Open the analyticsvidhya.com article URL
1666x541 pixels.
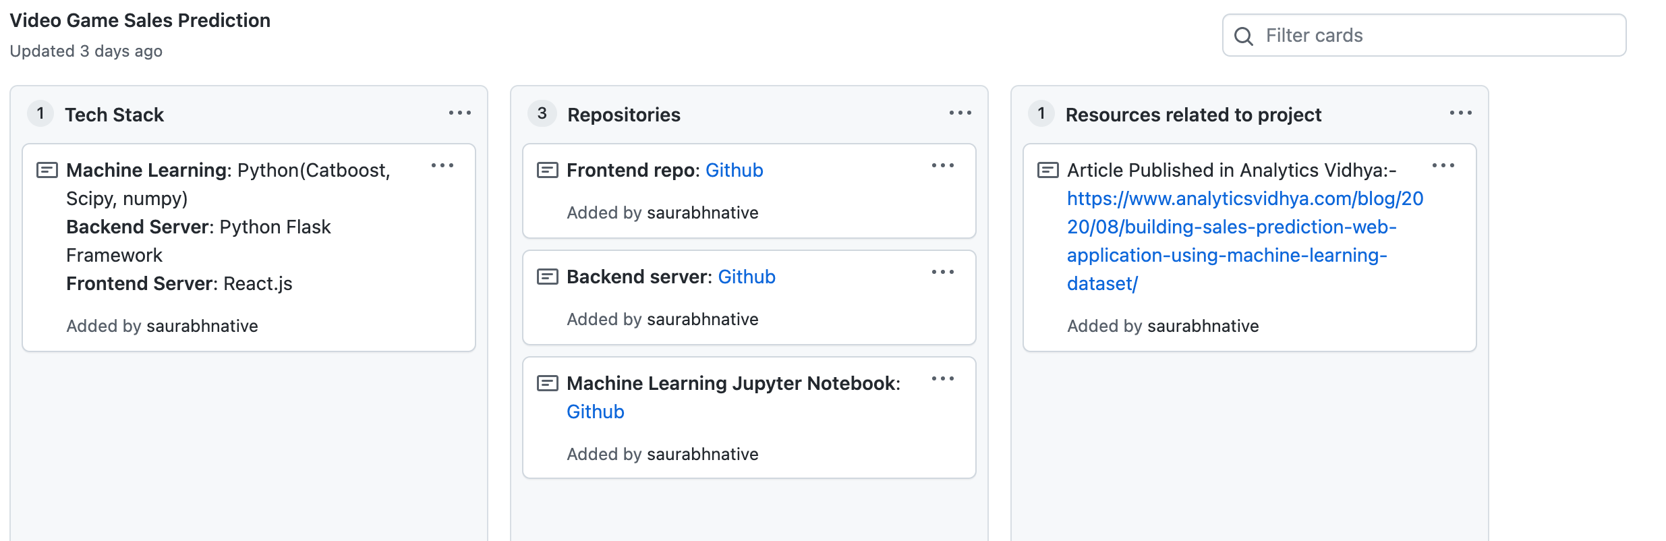point(1245,241)
